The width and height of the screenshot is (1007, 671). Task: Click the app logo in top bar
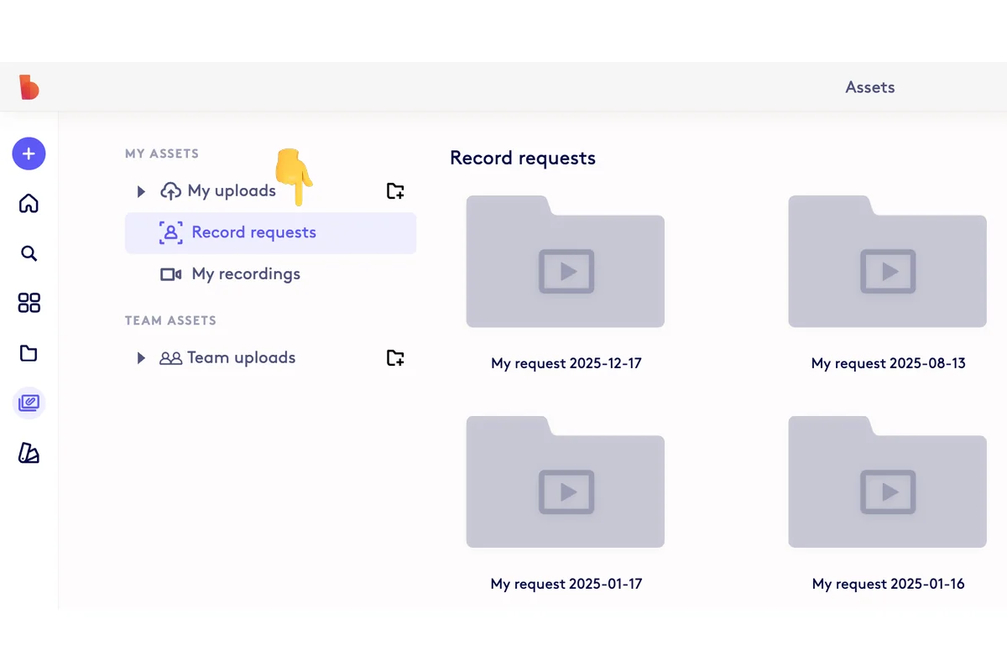(29, 87)
